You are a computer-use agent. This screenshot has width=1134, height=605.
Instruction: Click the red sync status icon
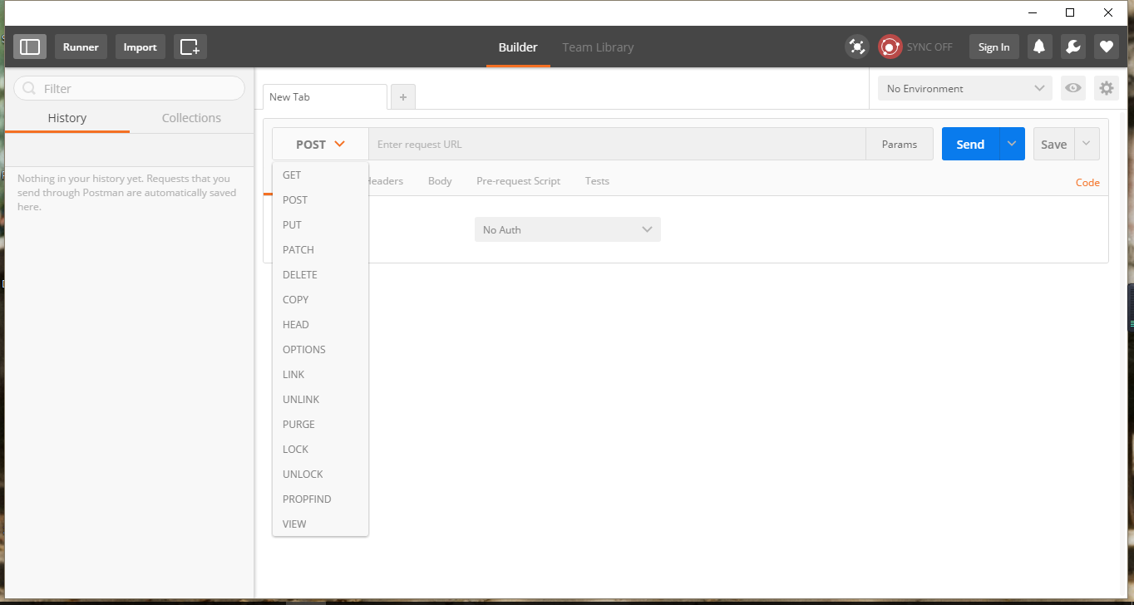coord(890,47)
